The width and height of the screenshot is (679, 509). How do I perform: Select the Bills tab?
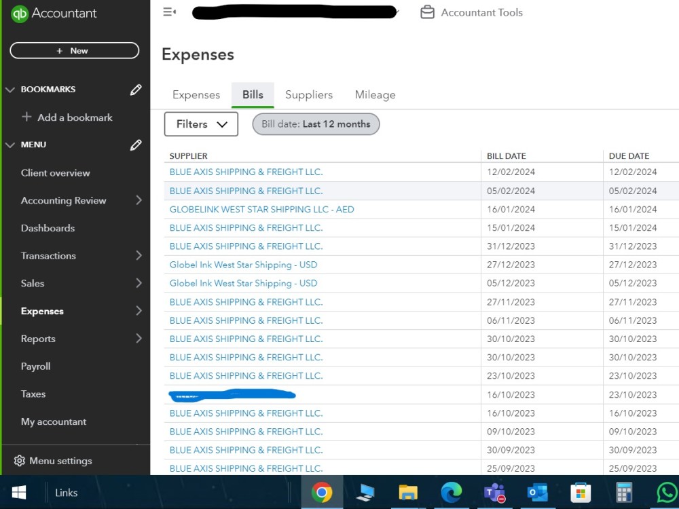point(253,95)
